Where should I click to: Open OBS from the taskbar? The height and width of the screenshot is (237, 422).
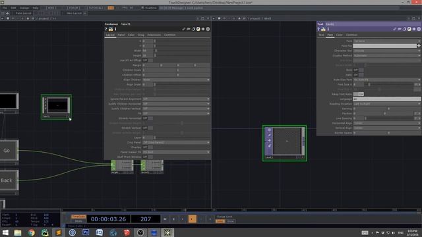pyautogui.click(x=140, y=232)
